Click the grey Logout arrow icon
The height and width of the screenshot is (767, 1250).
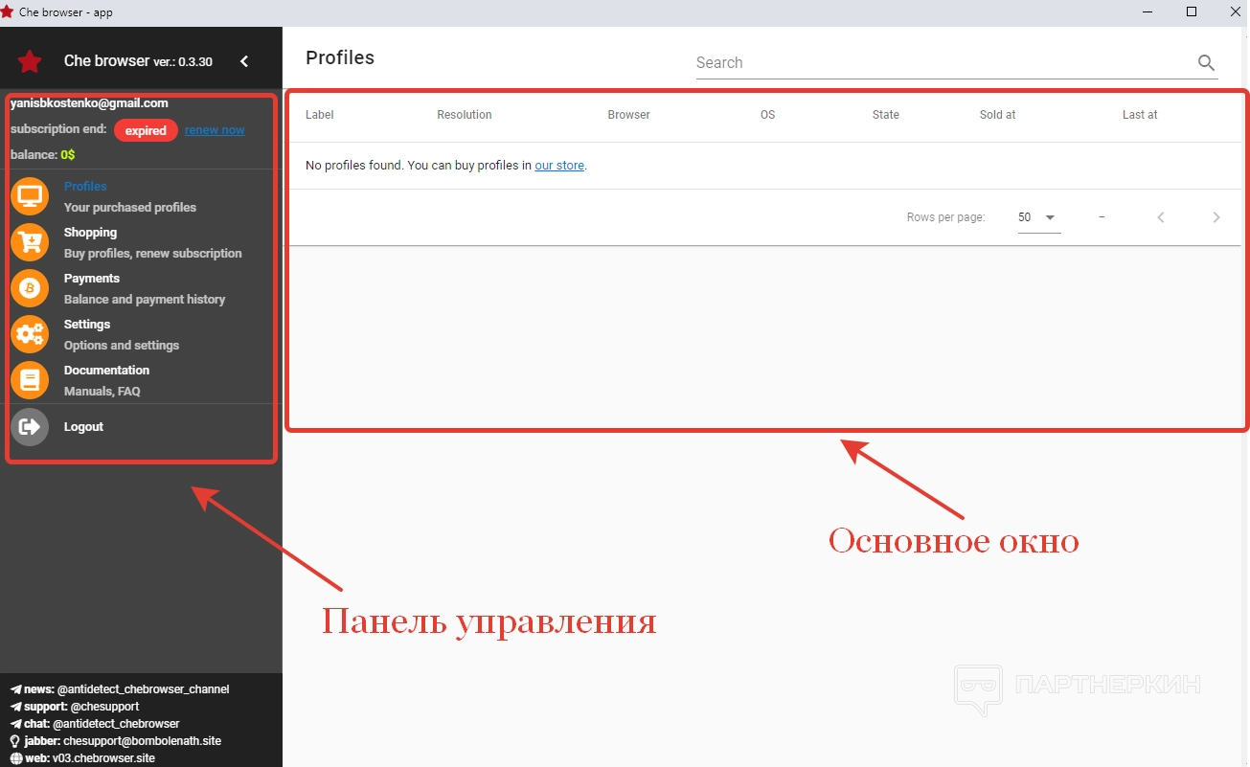pyautogui.click(x=30, y=426)
